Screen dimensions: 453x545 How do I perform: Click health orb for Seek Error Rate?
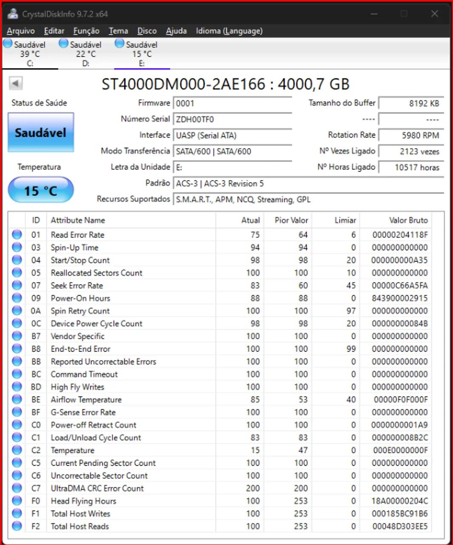point(17,285)
